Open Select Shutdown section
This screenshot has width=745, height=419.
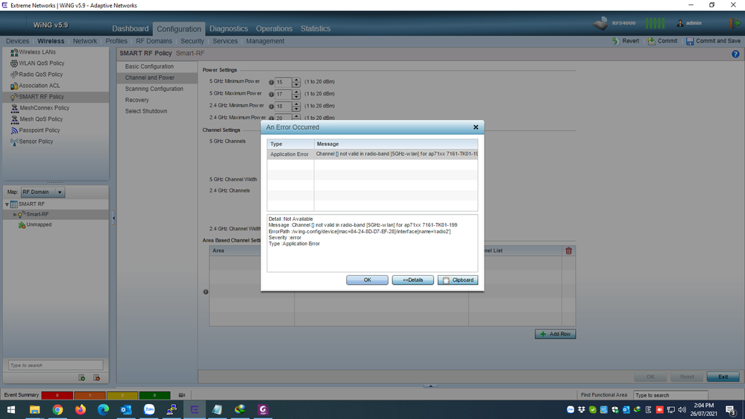[146, 111]
